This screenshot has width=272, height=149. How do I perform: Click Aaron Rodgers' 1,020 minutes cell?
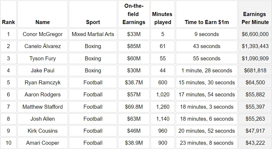[x=163, y=95]
